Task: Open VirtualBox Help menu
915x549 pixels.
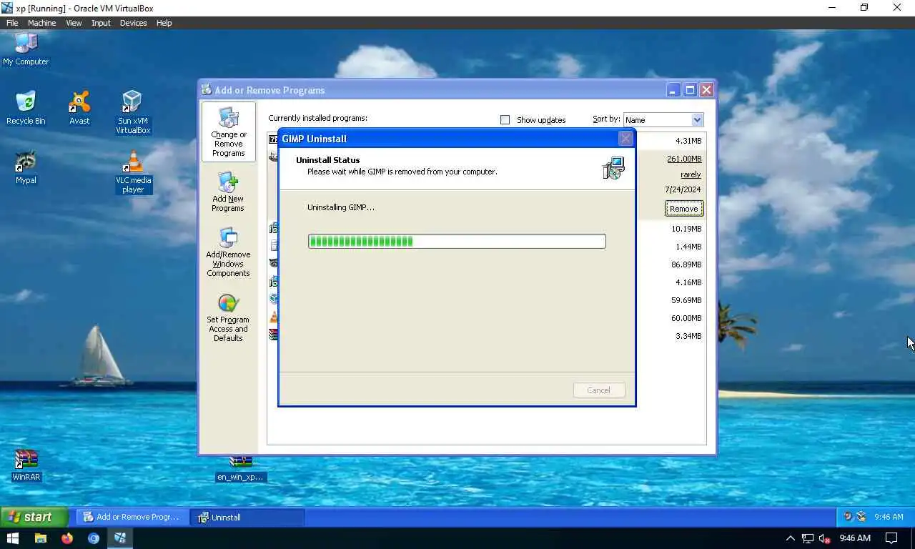Action: tap(164, 23)
